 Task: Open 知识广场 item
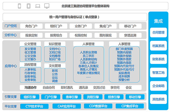(x=55, y=59)
